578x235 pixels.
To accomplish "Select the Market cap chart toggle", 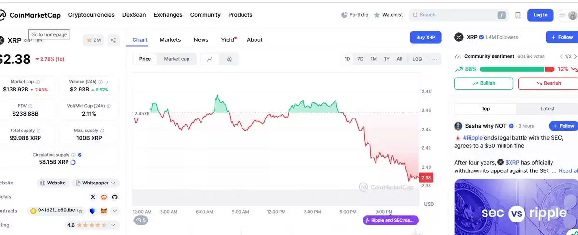I will click(x=176, y=59).
